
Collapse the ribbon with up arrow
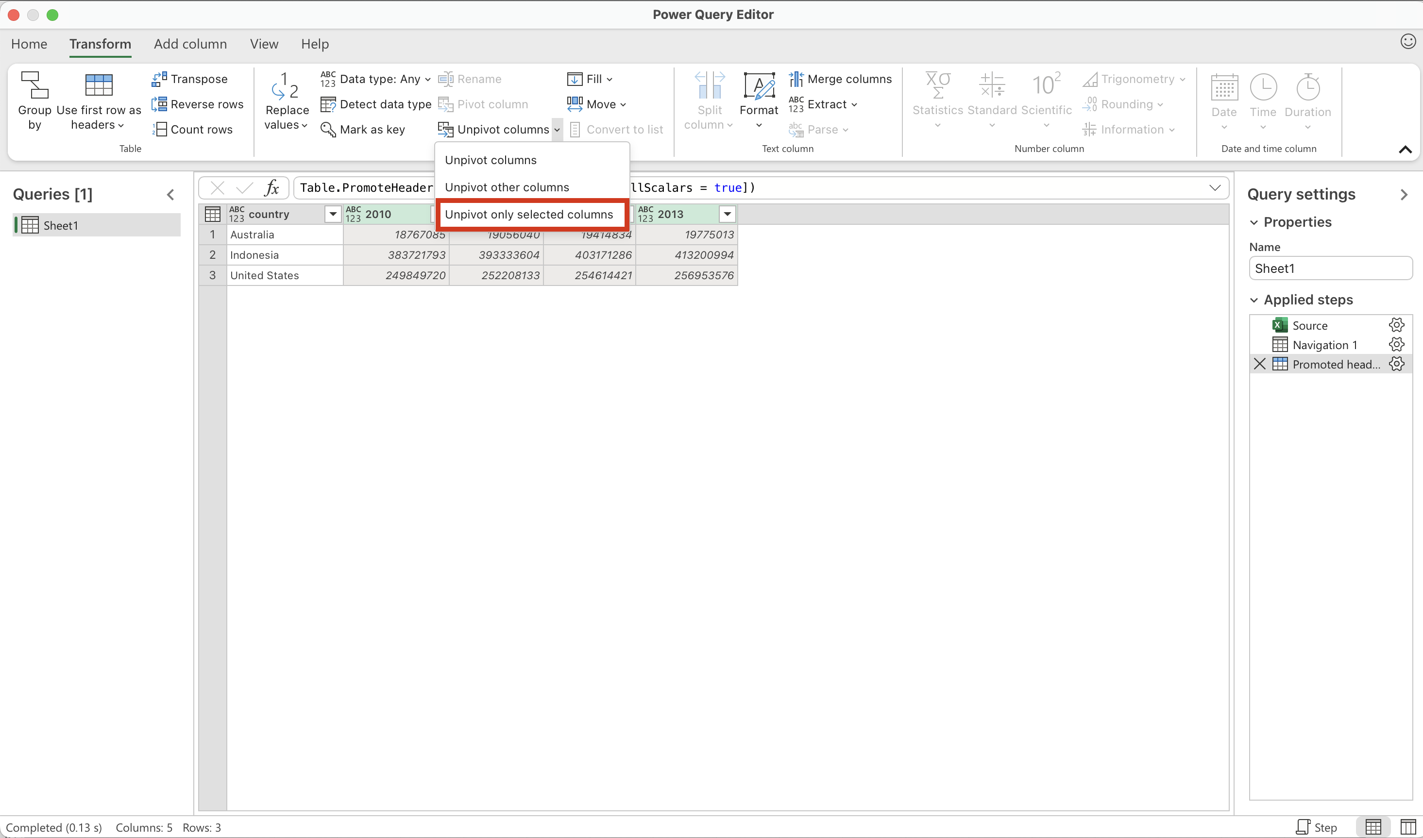pyautogui.click(x=1405, y=150)
